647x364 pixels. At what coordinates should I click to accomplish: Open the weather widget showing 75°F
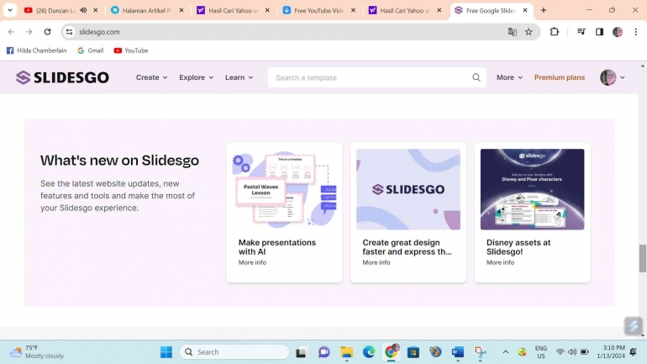pyautogui.click(x=37, y=352)
